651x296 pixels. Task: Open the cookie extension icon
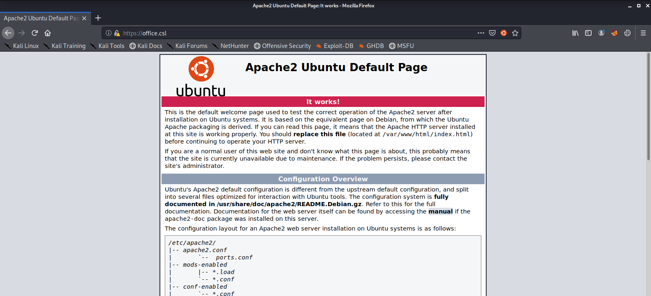pos(627,33)
